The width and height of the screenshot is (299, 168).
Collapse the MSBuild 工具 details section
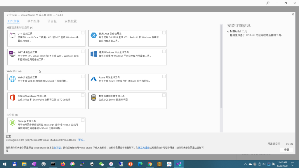[x=228, y=32]
